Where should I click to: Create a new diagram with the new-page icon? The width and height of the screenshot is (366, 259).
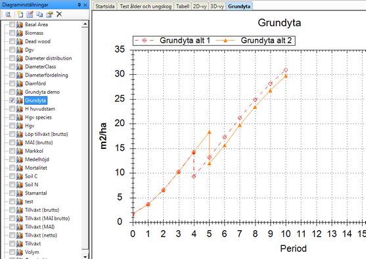coord(20,14)
